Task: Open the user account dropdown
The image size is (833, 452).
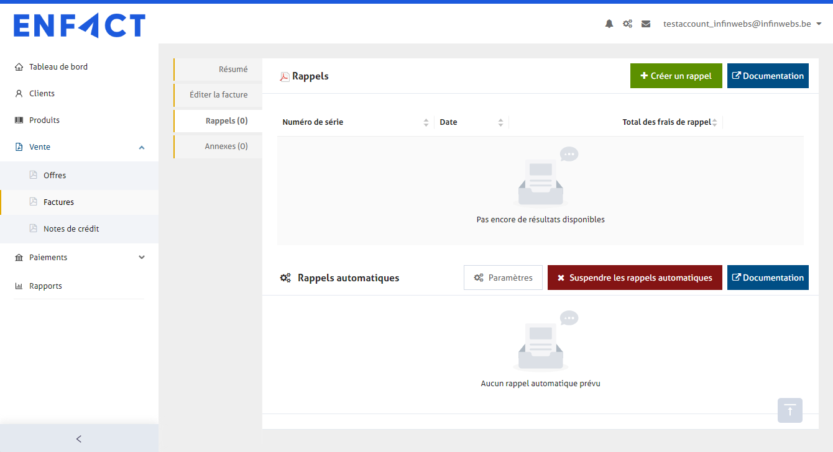Action: (x=742, y=24)
